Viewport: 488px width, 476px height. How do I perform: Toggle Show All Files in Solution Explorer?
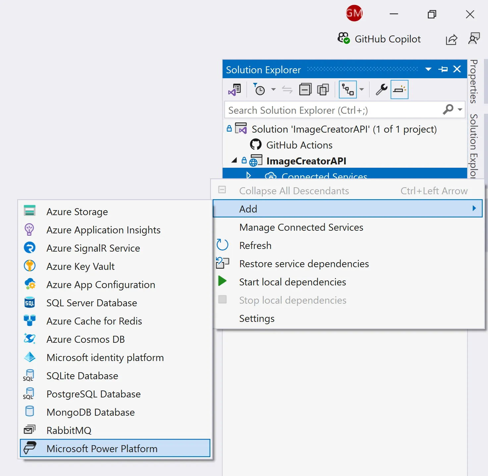[323, 89]
